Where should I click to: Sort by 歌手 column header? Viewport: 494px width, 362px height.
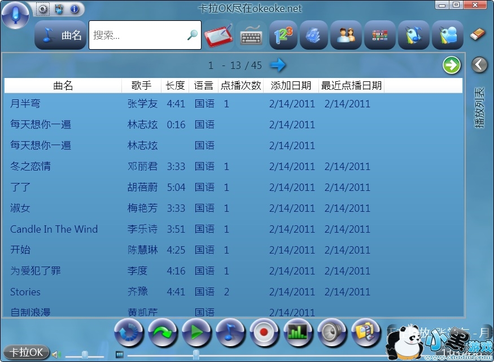tap(142, 85)
